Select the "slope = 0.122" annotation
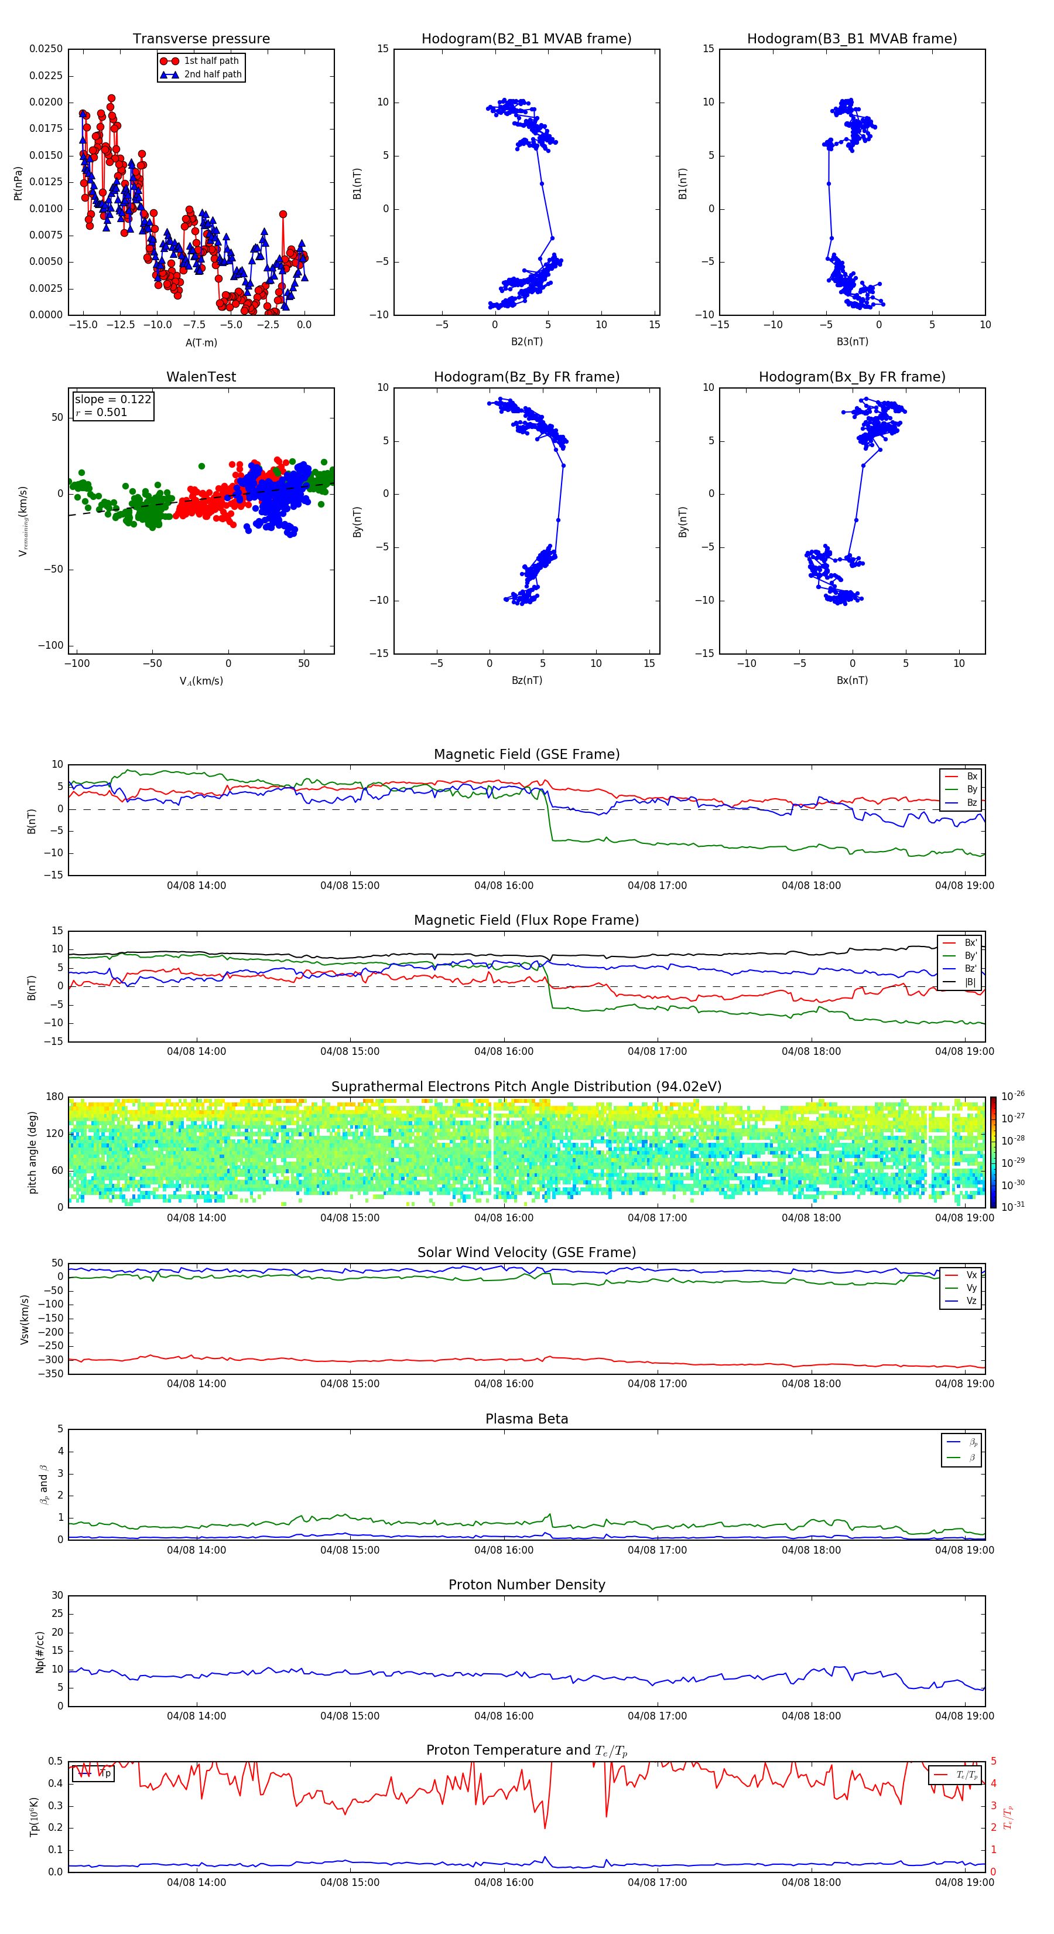This screenshot has height=1934, width=1054. tap(112, 400)
